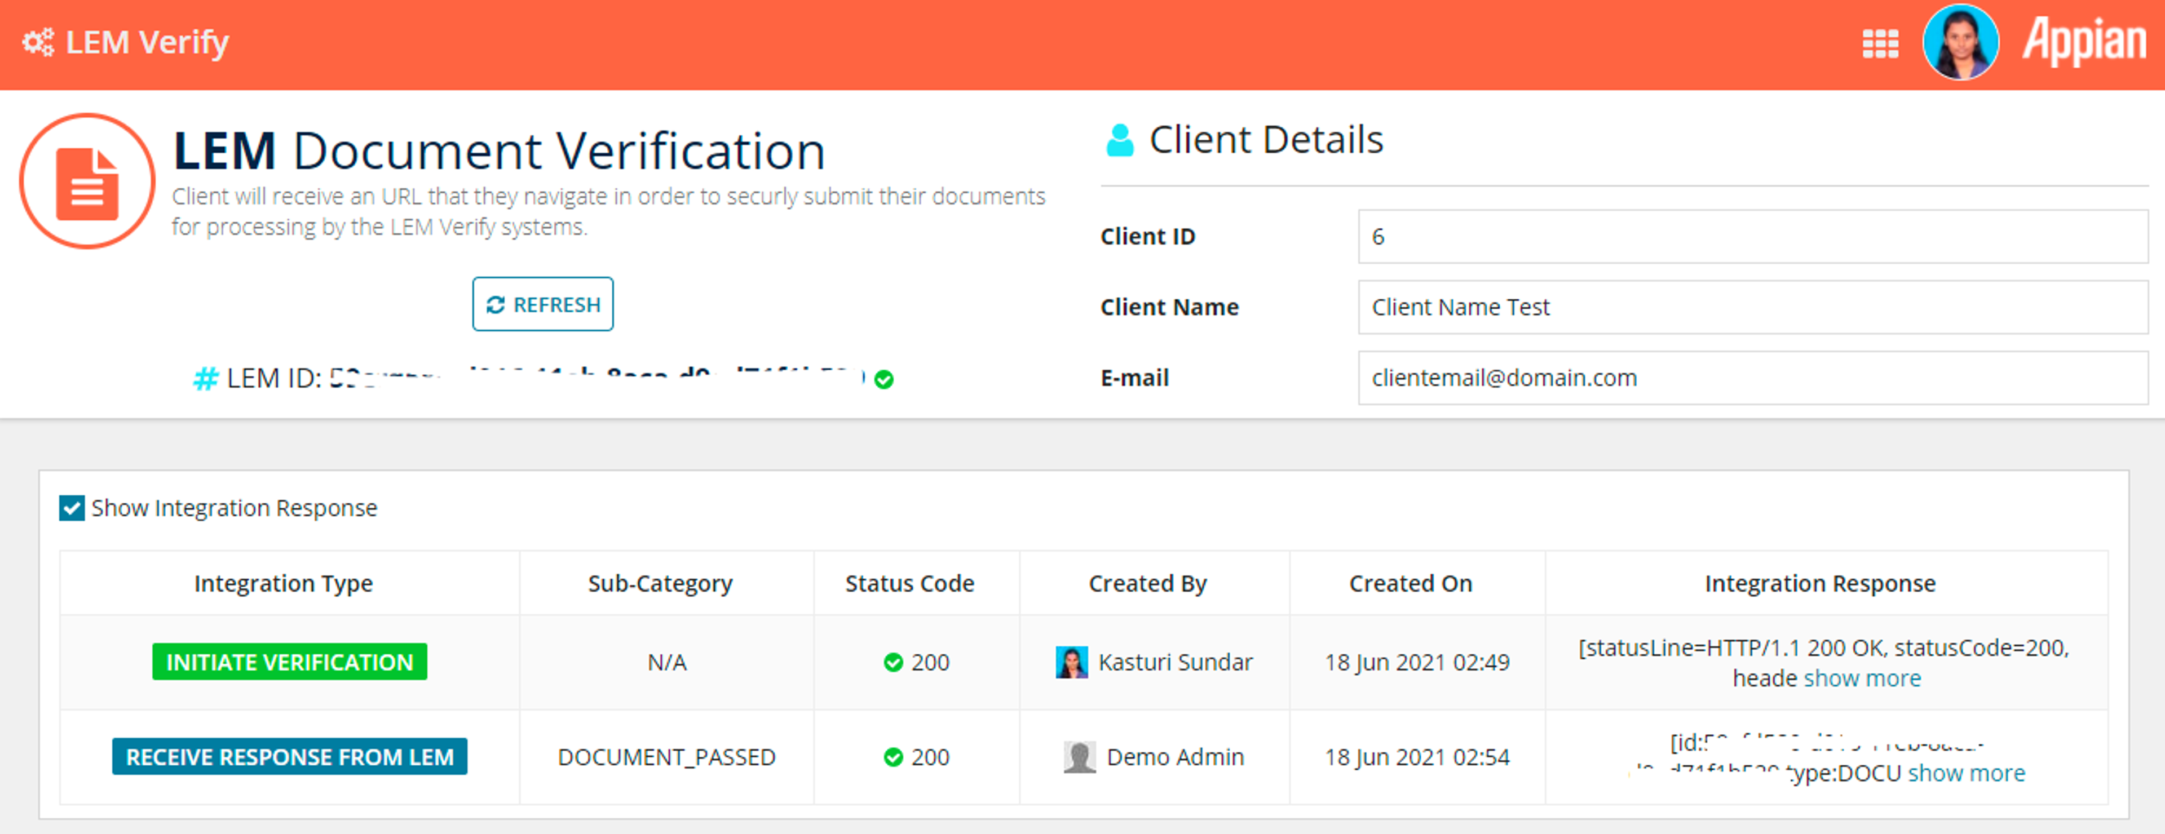Sort by Status Code column header
The height and width of the screenshot is (834, 2165).
[909, 583]
